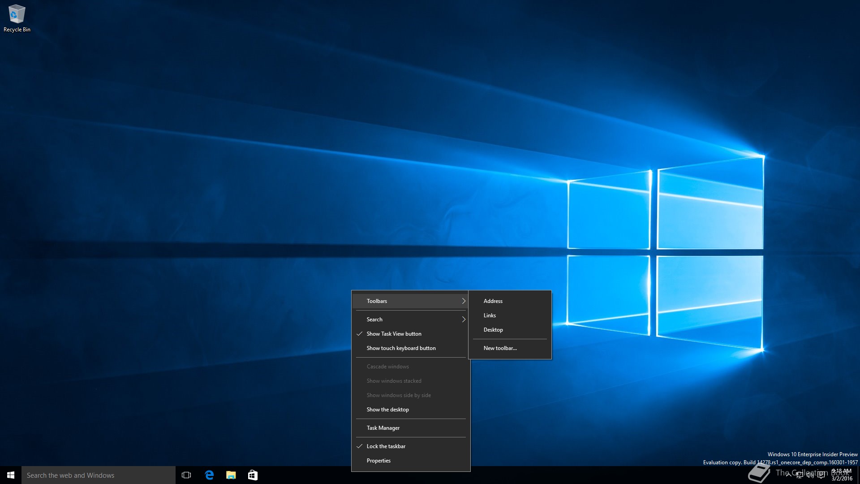The width and height of the screenshot is (860, 484).
Task: Choose the Links toolbar
Action: click(x=510, y=315)
